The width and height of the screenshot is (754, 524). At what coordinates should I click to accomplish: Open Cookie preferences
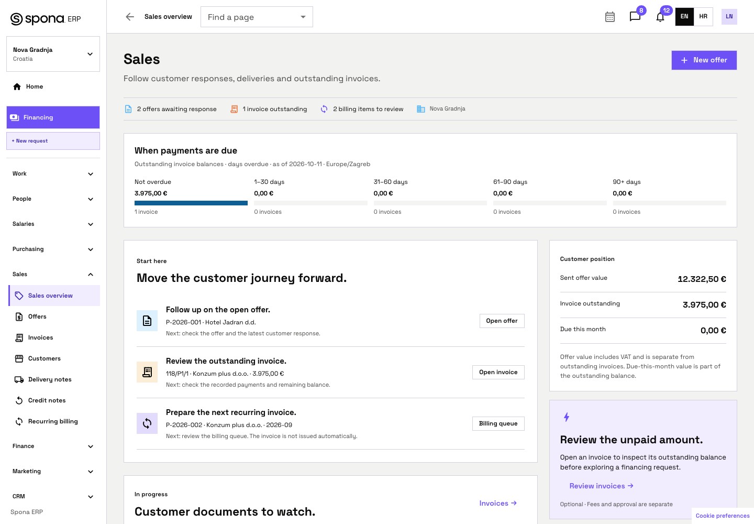coord(723,516)
